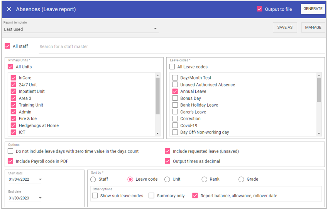Open the Manage templates button
This screenshot has height=210, width=328.
(x=313, y=27)
